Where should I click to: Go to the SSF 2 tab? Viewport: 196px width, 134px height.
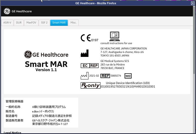pyautogui.click(x=44, y=23)
